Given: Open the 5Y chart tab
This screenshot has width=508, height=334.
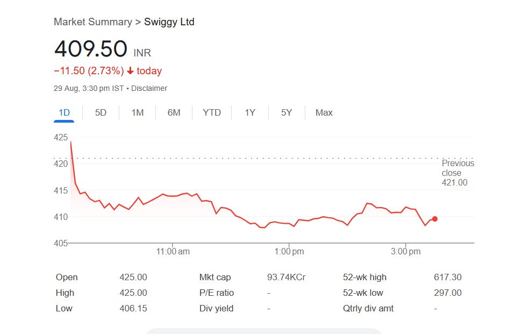Looking at the screenshot, I should (287, 112).
